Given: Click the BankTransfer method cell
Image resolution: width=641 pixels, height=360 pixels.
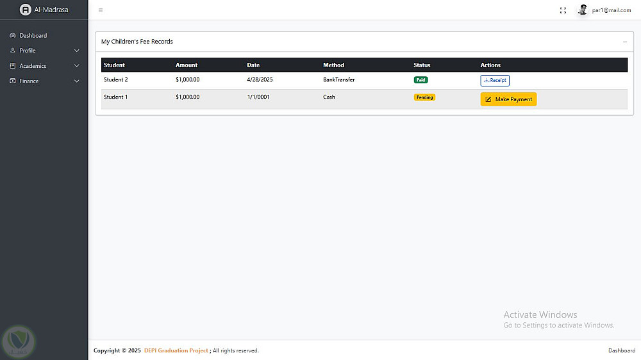Looking at the screenshot, I should click(x=339, y=79).
